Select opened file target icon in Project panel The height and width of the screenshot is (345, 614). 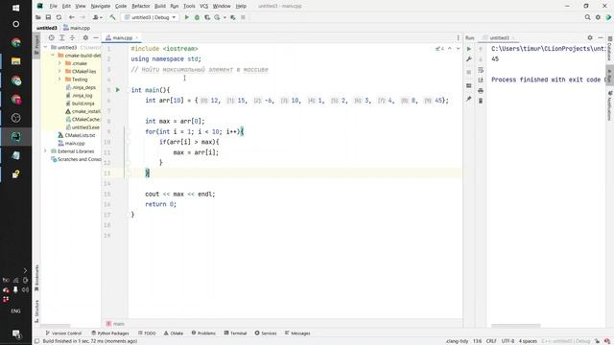coord(51,37)
